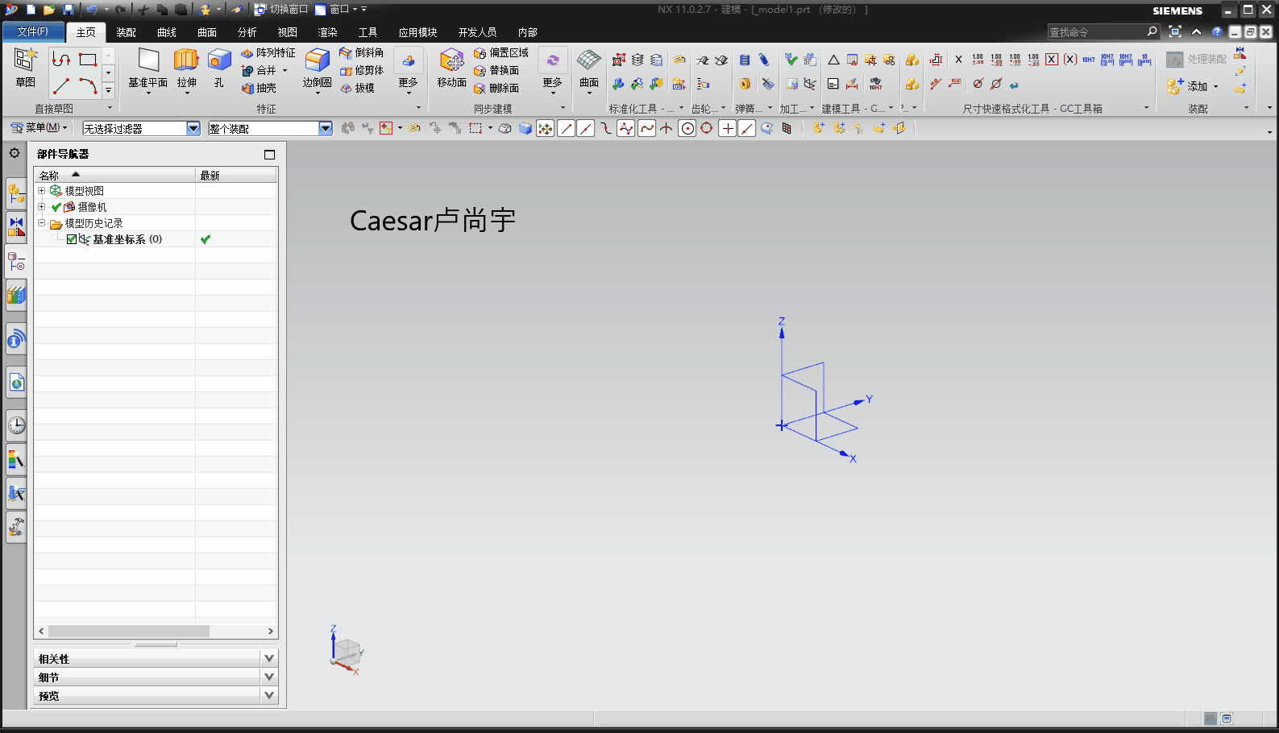Toggle the 基准坐标系 (0) checkbox
This screenshot has height=733, width=1279.
click(72, 239)
